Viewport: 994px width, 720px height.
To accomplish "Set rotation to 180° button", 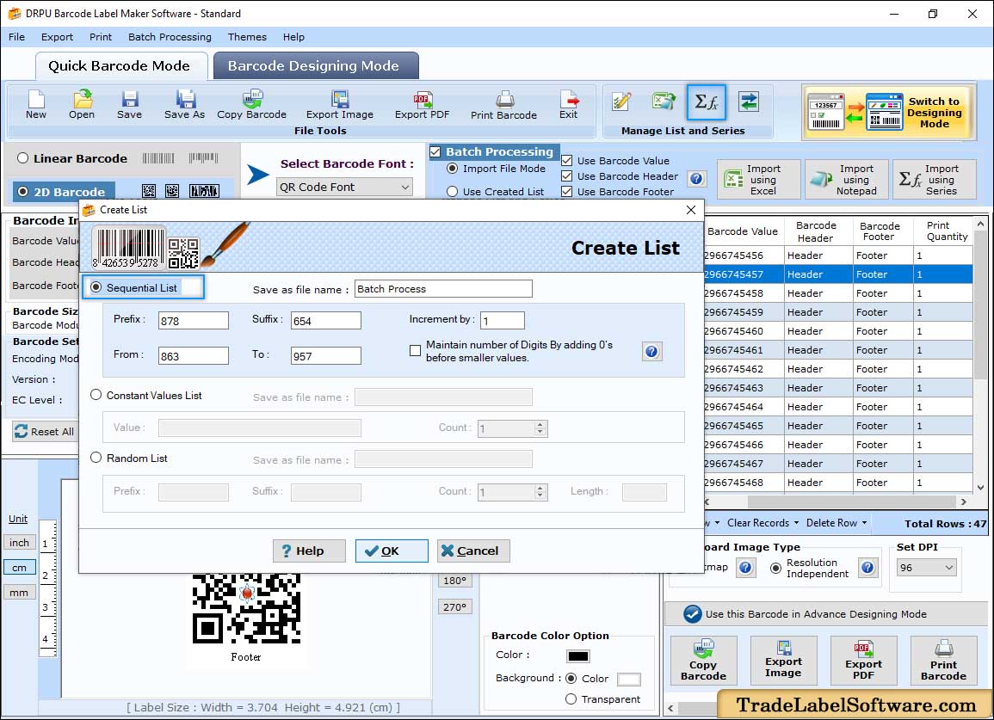I will click(x=454, y=581).
